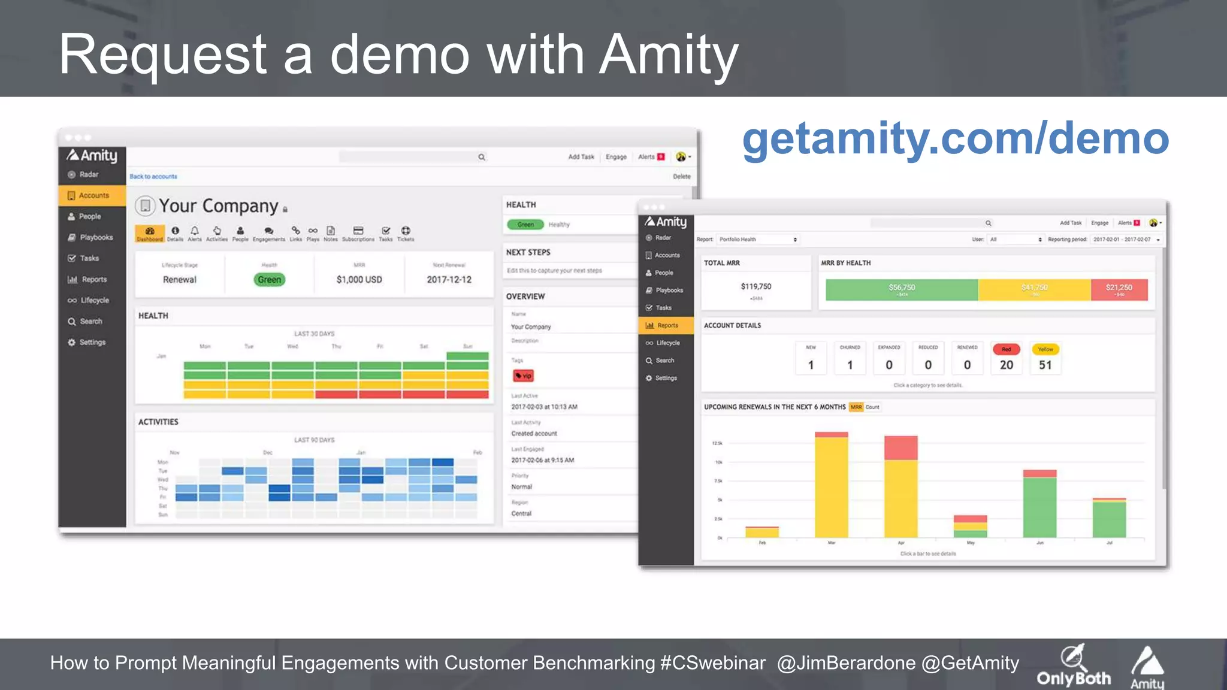Open the Activities pointer icon tab
The height and width of the screenshot is (690, 1227).
217,234
